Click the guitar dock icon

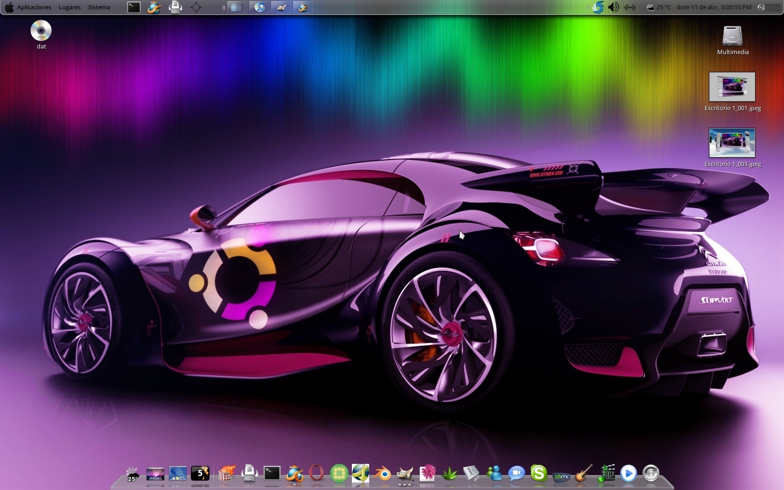click(x=583, y=473)
